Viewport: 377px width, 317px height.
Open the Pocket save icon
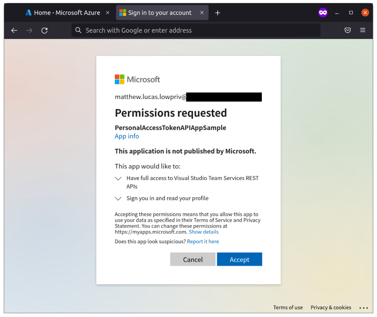tap(348, 30)
